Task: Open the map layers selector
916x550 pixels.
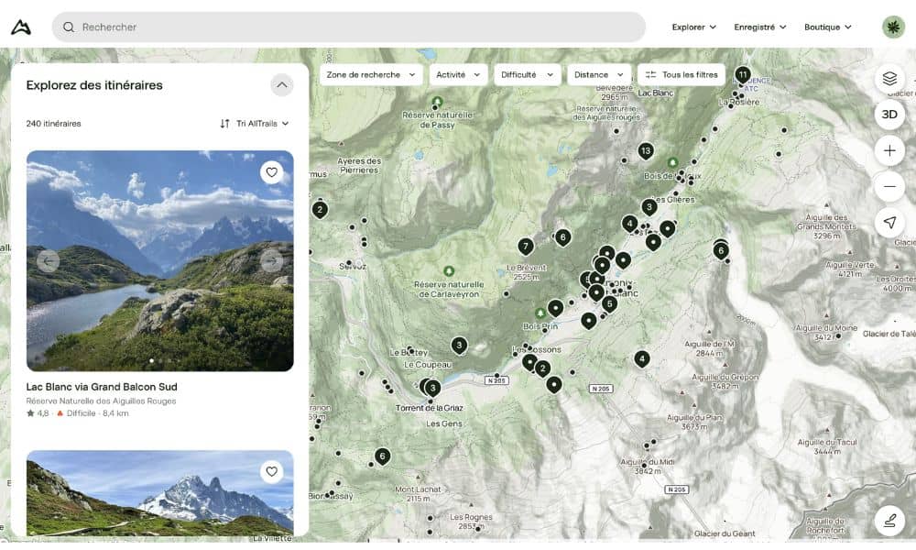Action: click(889, 79)
